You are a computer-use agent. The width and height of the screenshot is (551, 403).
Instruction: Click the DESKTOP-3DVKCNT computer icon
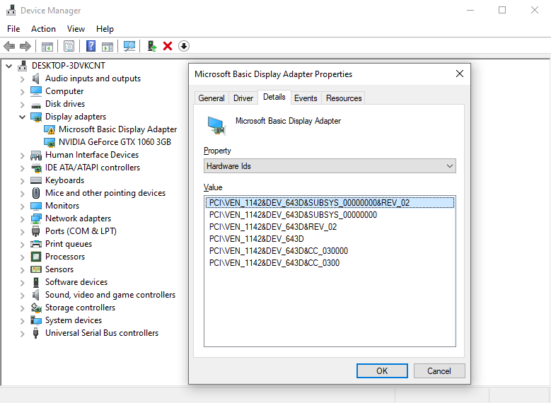[23, 66]
